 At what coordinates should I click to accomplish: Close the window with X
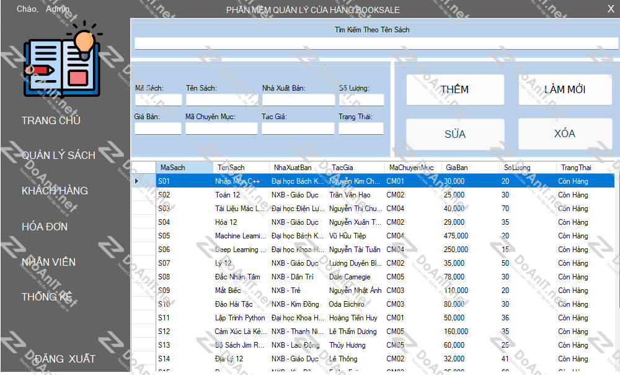[x=611, y=9]
